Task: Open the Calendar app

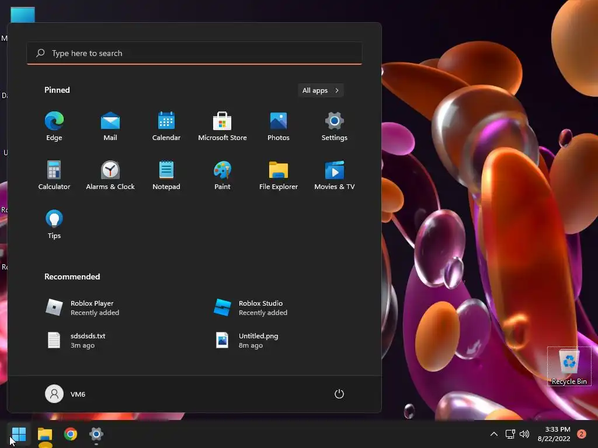Action: 166,127
